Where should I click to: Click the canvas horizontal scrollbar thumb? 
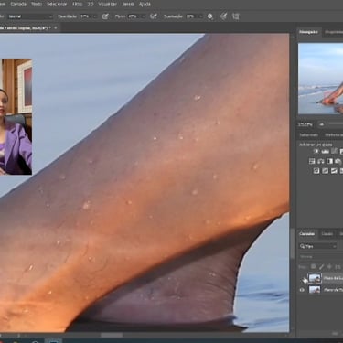[112, 335]
